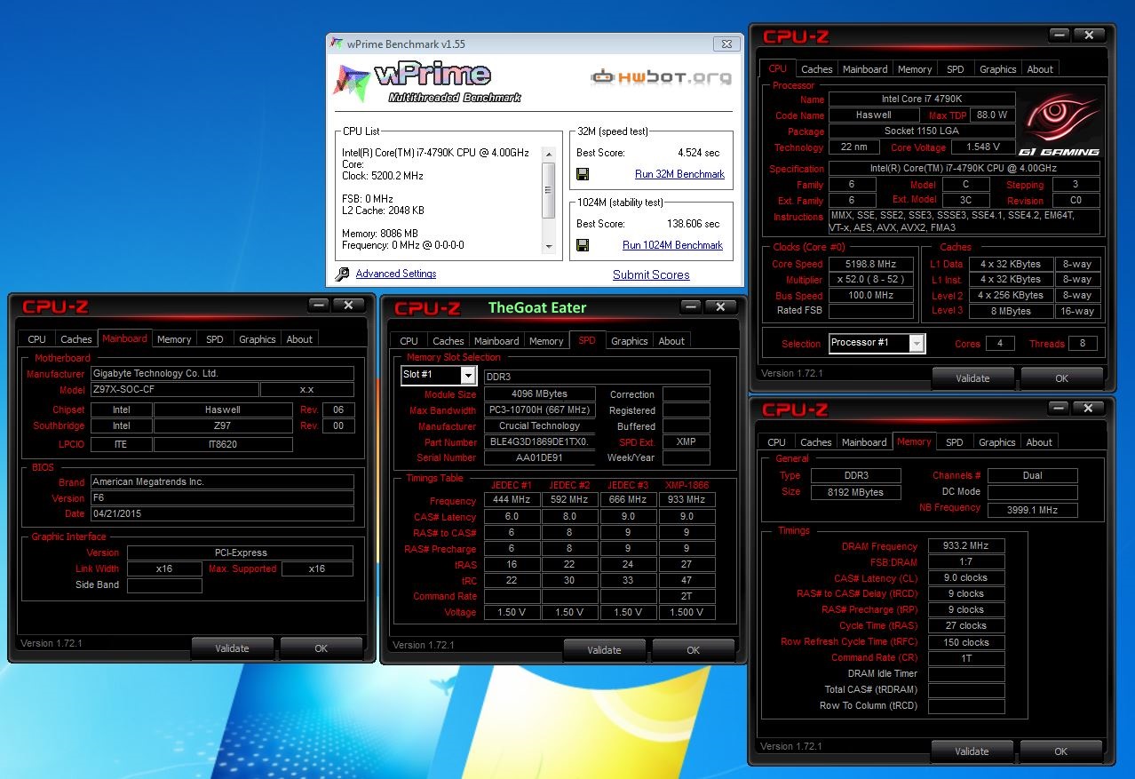Switch to Caches tab in CPU window
Image resolution: width=1135 pixels, height=779 pixels.
[816, 69]
